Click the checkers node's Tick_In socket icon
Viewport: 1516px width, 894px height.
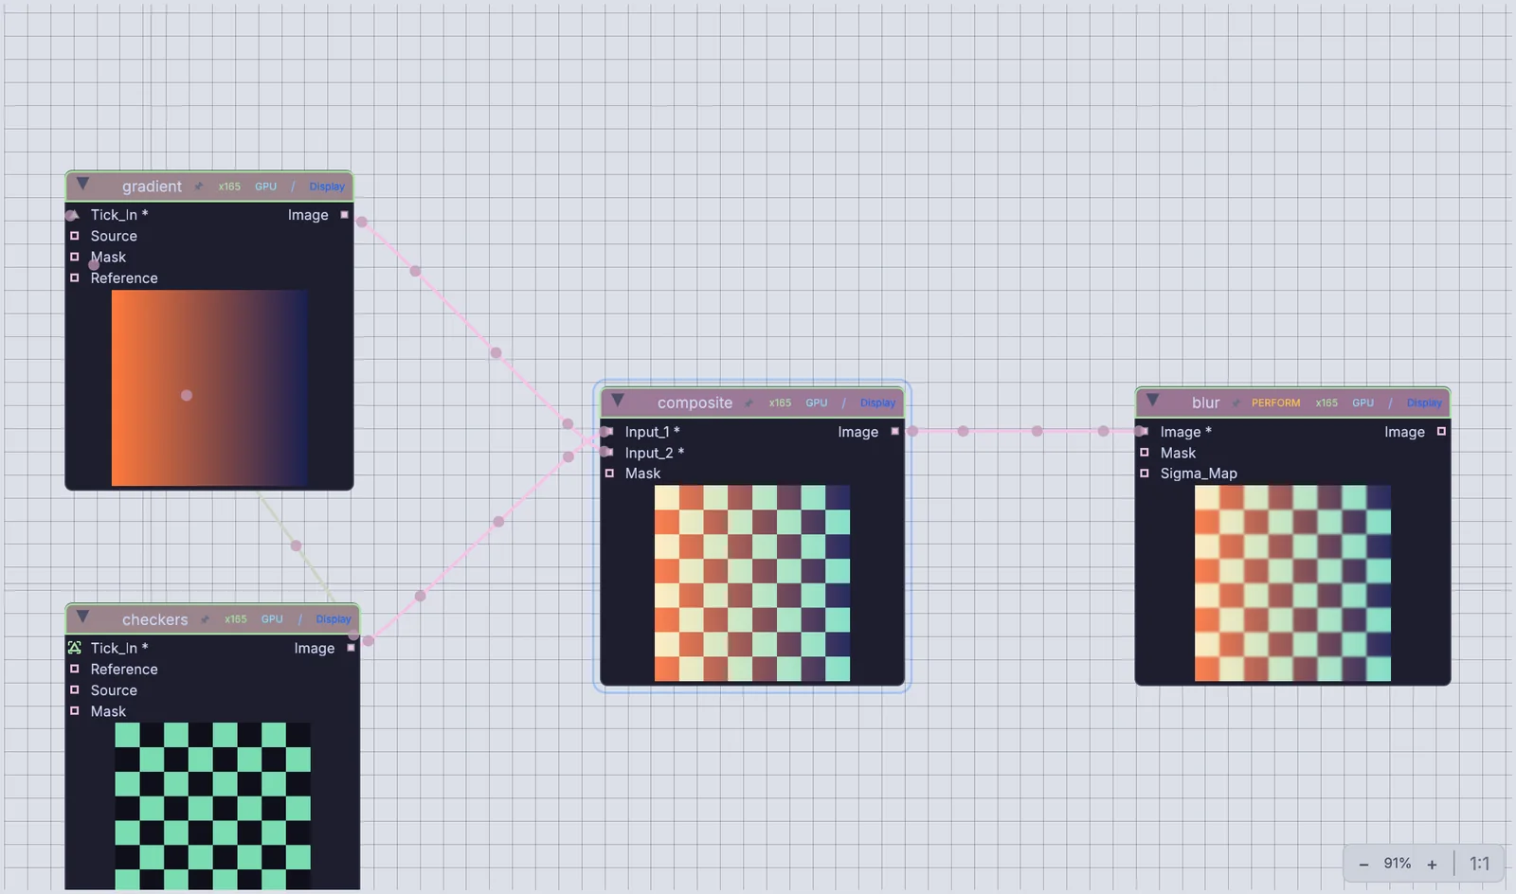click(x=75, y=648)
